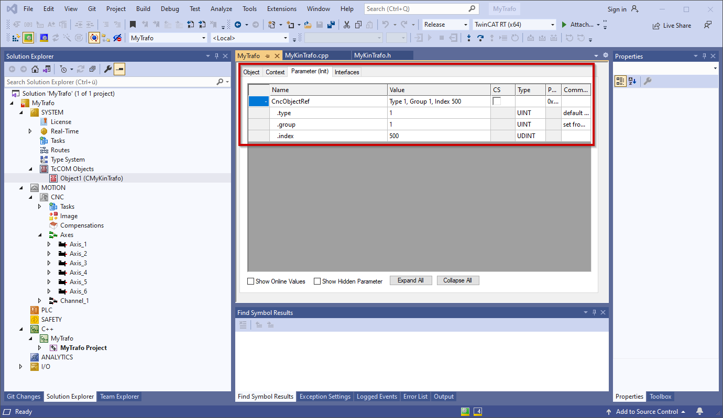This screenshot has height=418, width=723.
Task: Click the Categorized icon in Properties panel
Action: tap(620, 81)
